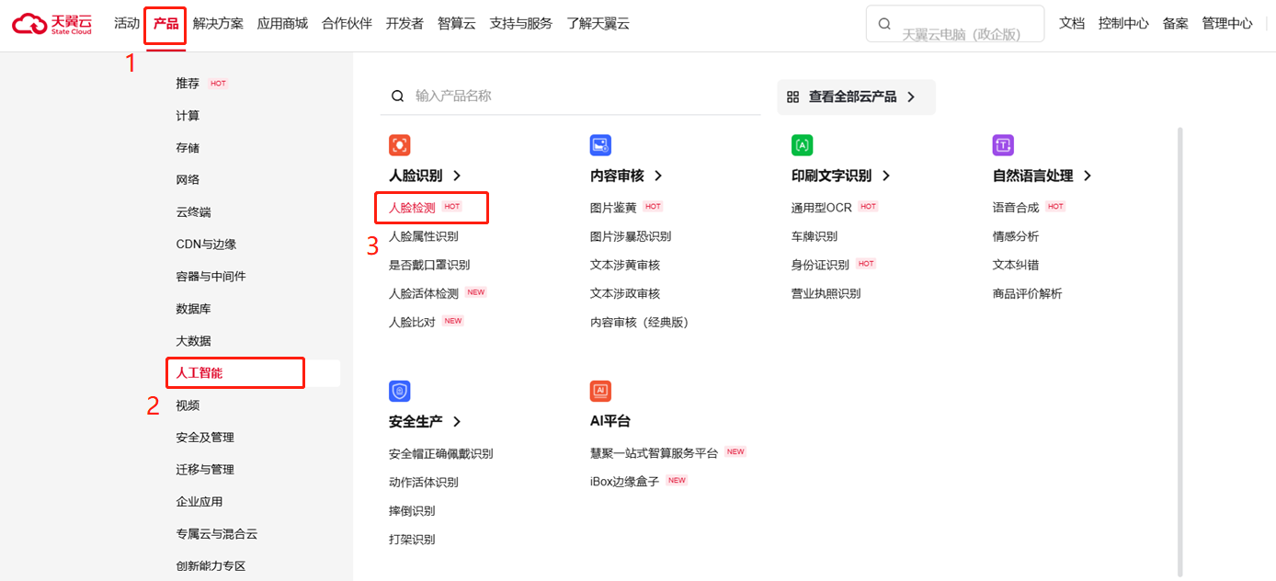The height and width of the screenshot is (581, 1276).
Task: Click the 自然语言处理 category icon
Action: tap(1003, 145)
